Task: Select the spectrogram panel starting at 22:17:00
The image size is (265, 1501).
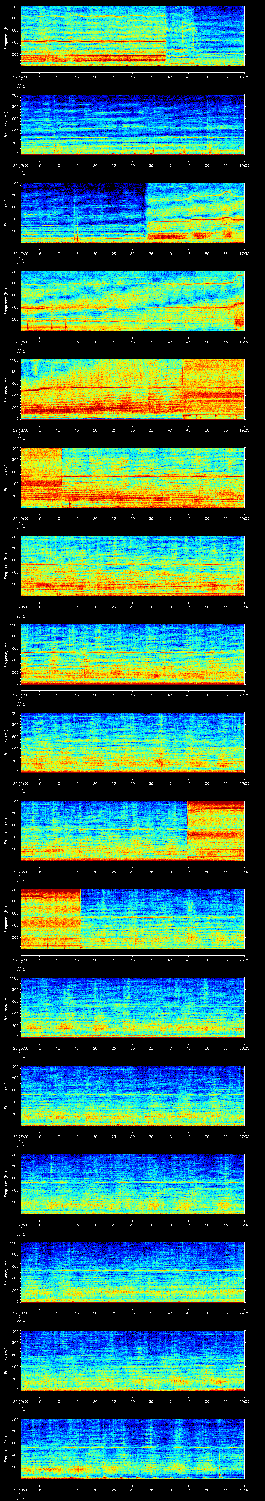Action: click(133, 301)
